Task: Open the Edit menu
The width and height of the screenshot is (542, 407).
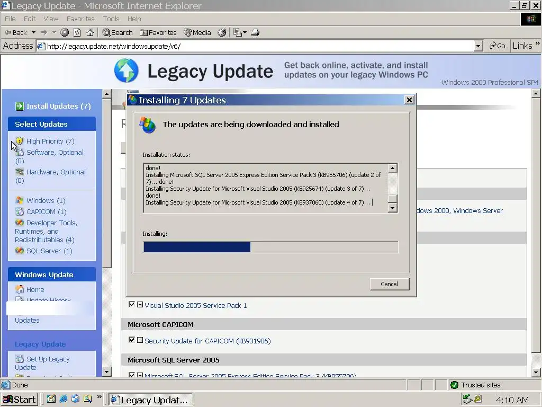Action: (30, 19)
